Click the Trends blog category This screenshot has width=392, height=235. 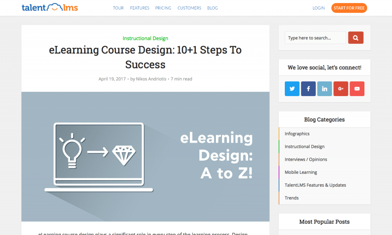pyautogui.click(x=291, y=198)
